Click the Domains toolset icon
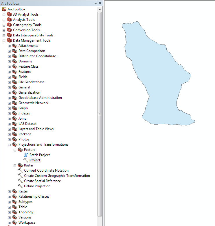Viewport: 215px width, 226px height. click(15, 61)
